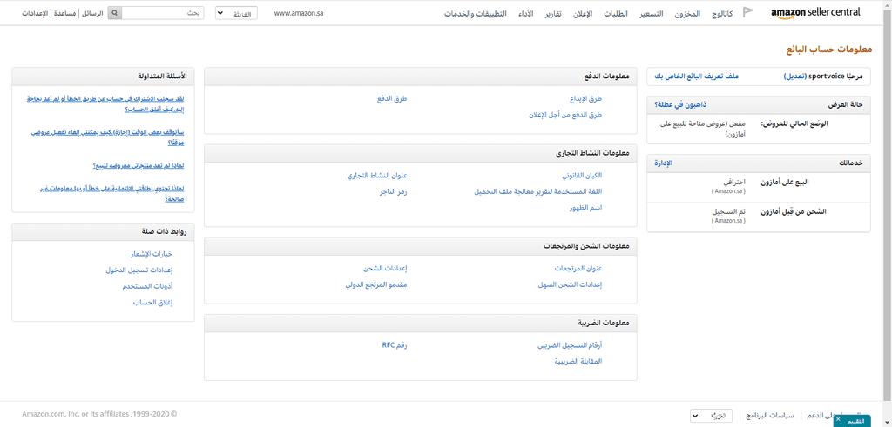The width and height of the screenshot is (892, 427).
Task: Open طرق الإيداع link
Action: (x=586, y=99)
